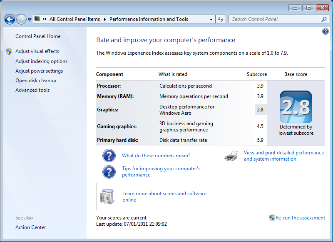This screenshot has height=242, width=333.
Task: Click the address bar location icon
Action: (x=37, y=19)
